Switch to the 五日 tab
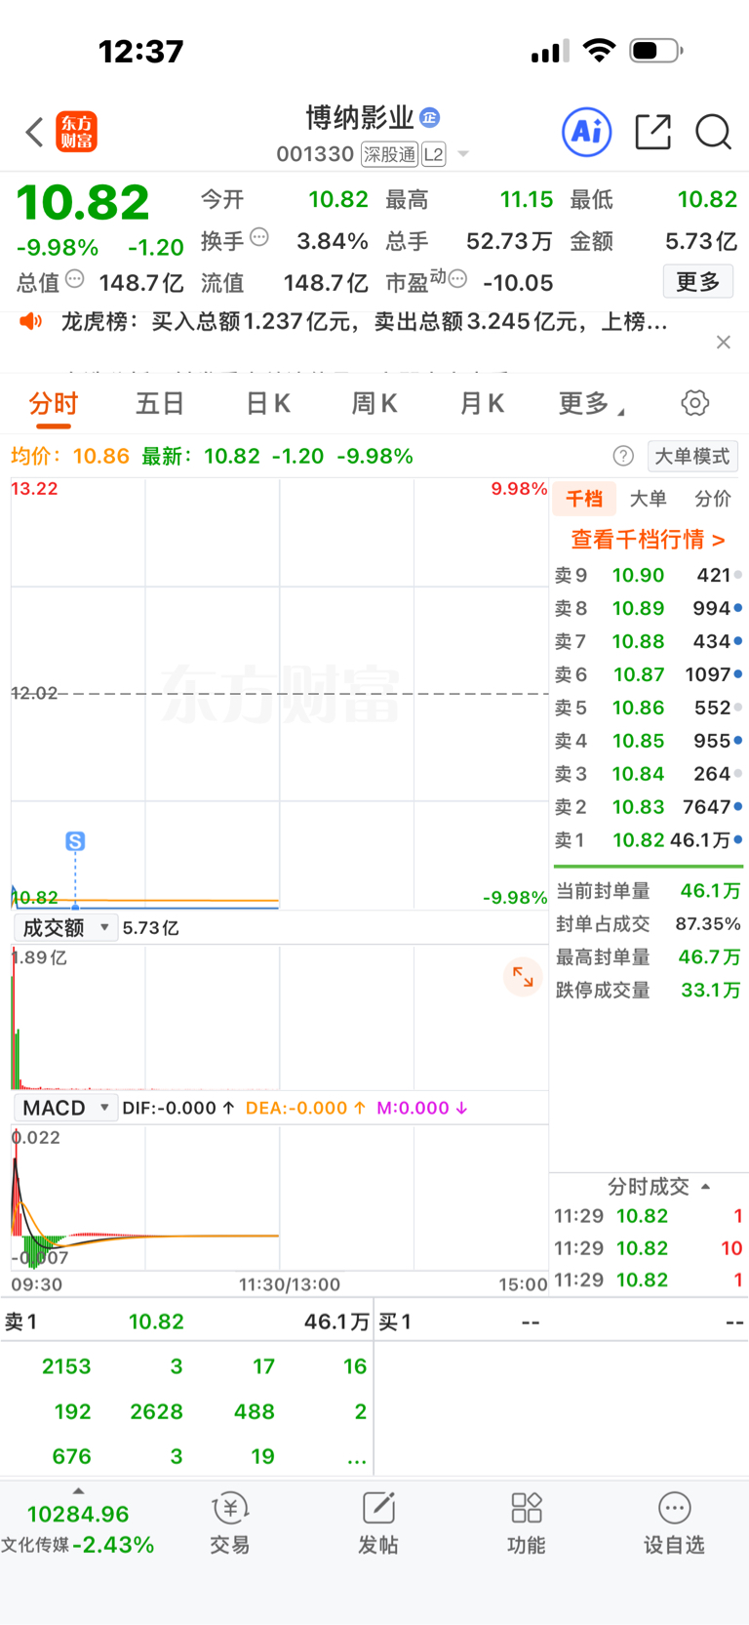749x1625 pixels. click(x=160, y=403)
